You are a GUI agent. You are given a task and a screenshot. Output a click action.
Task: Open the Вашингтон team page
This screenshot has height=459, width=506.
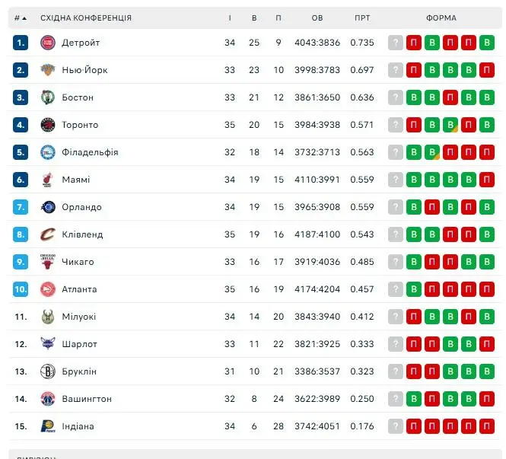87,399
